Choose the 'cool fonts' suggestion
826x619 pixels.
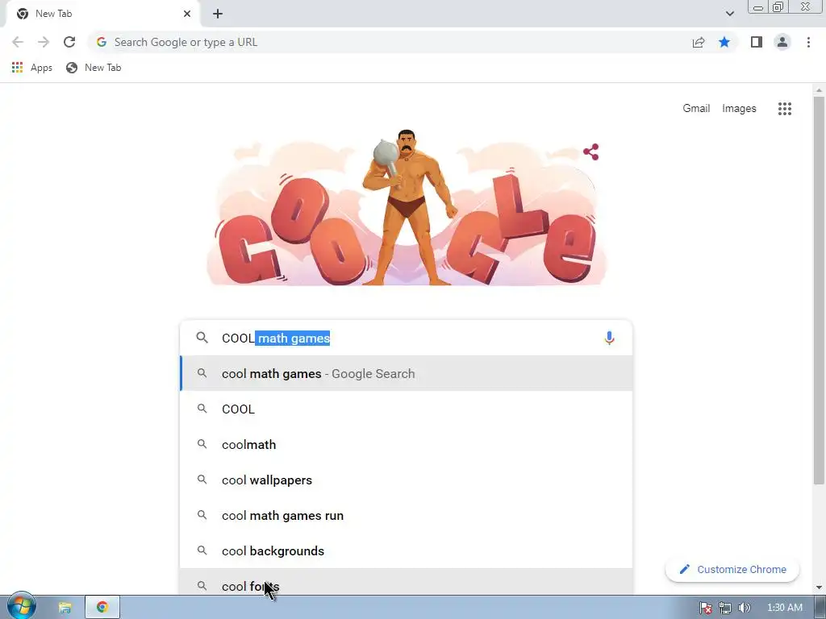pos(406,582)
